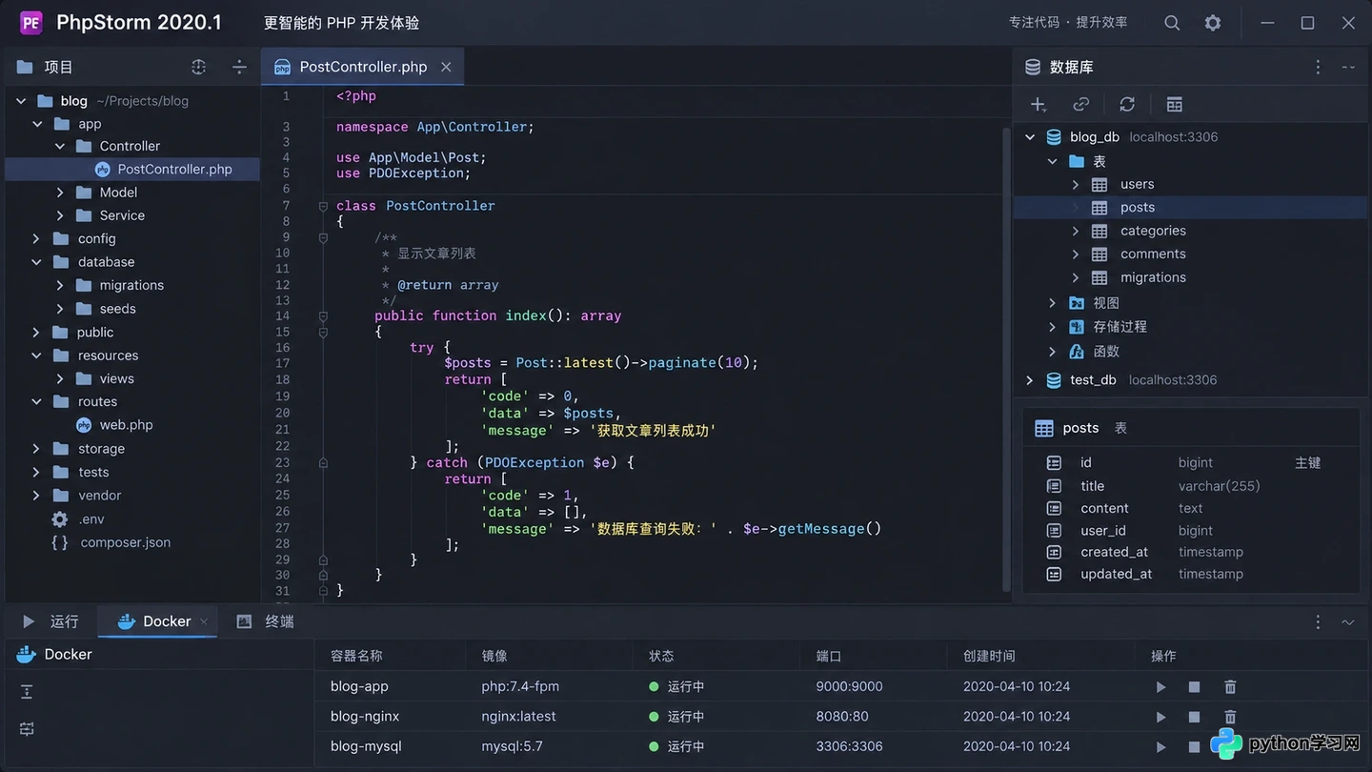Collapse the blog_db database node
The height and width of the screenshot is (772, 1372).
(1029, 137)
